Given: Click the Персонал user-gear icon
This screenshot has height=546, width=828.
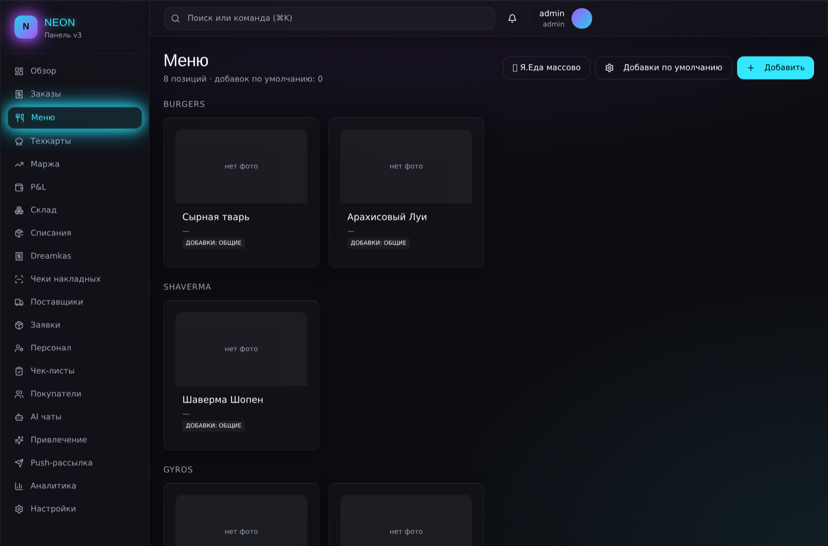Looking at the screenshot, I should [x=19, y=348].
